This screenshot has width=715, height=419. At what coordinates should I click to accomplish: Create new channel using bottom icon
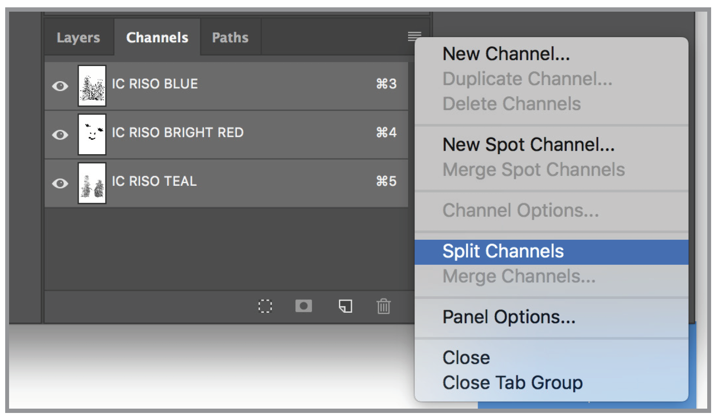345,306
